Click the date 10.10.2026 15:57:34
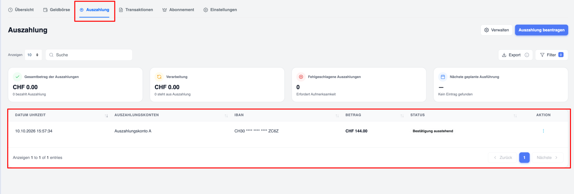The width and height of the screenshot is (574, 194). click(x=34, y=131)
